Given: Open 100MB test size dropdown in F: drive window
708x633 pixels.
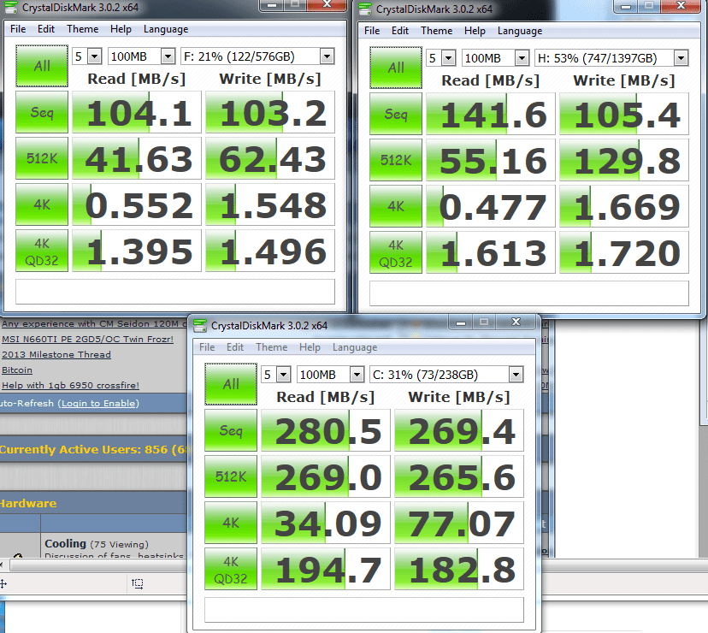Looking at the screenshot, I should (168, 56).
